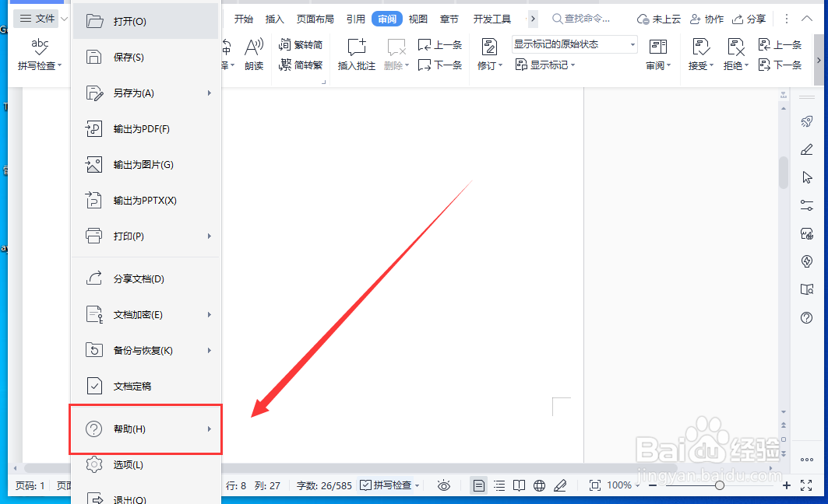Open 选项(L) settings entry
828x504 pixels.
pyautogui.click(x=146, y=464)
